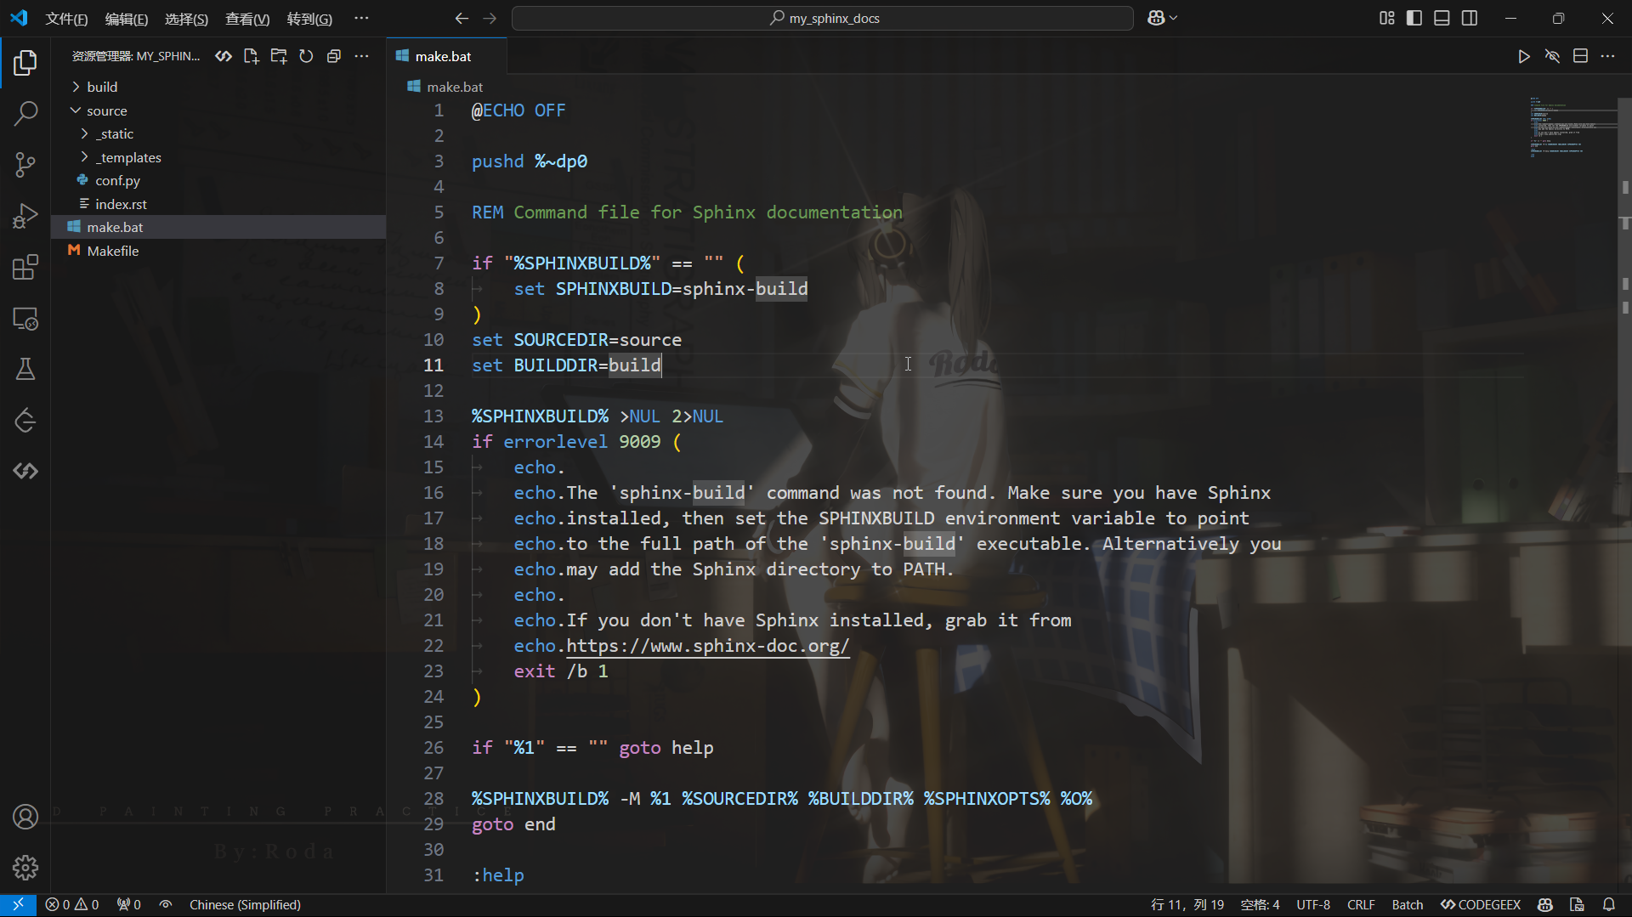Screen dimensions: 1632x917
Task: Click the UTF-8 encoding in status bar
Action: [1313, 904]
